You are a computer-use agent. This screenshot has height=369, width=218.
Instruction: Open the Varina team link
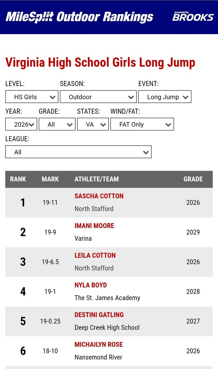(83, 238)
